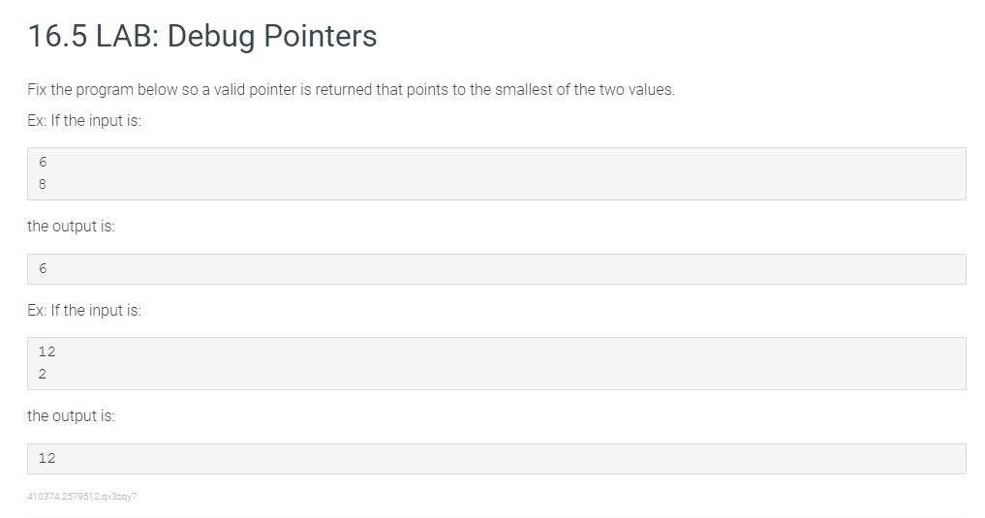Click empty area of second output box
985x518 pixels.
503,458
